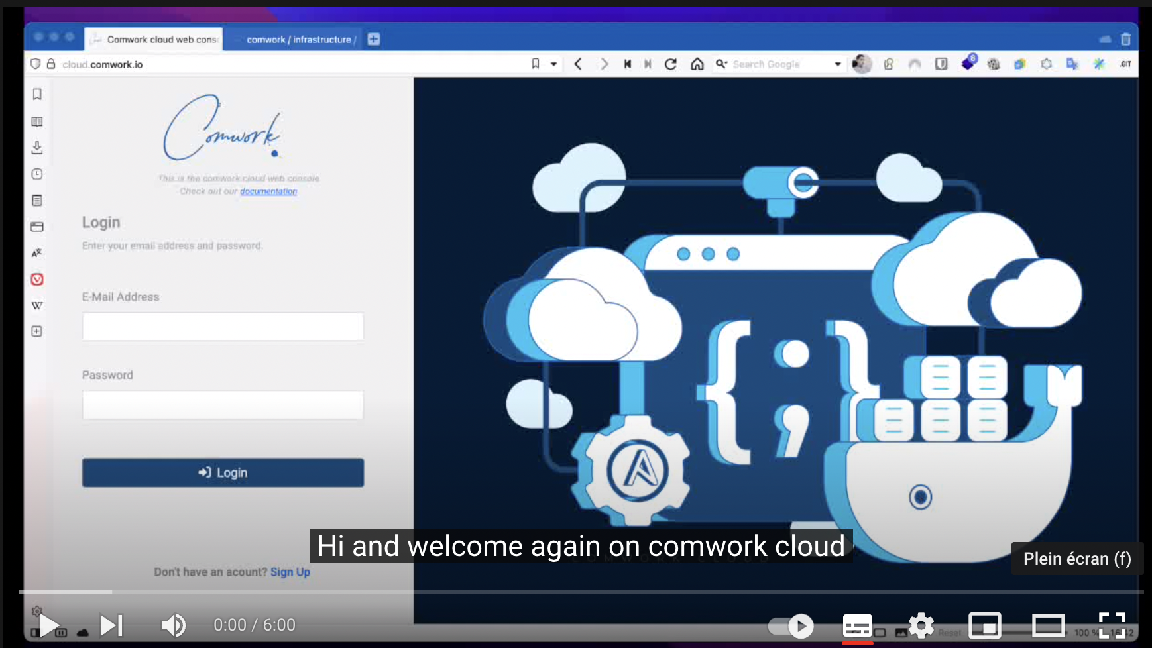Open the Bookmarks side panel
This screenshot has height=648, width=1152.
(x=37, y=94)
